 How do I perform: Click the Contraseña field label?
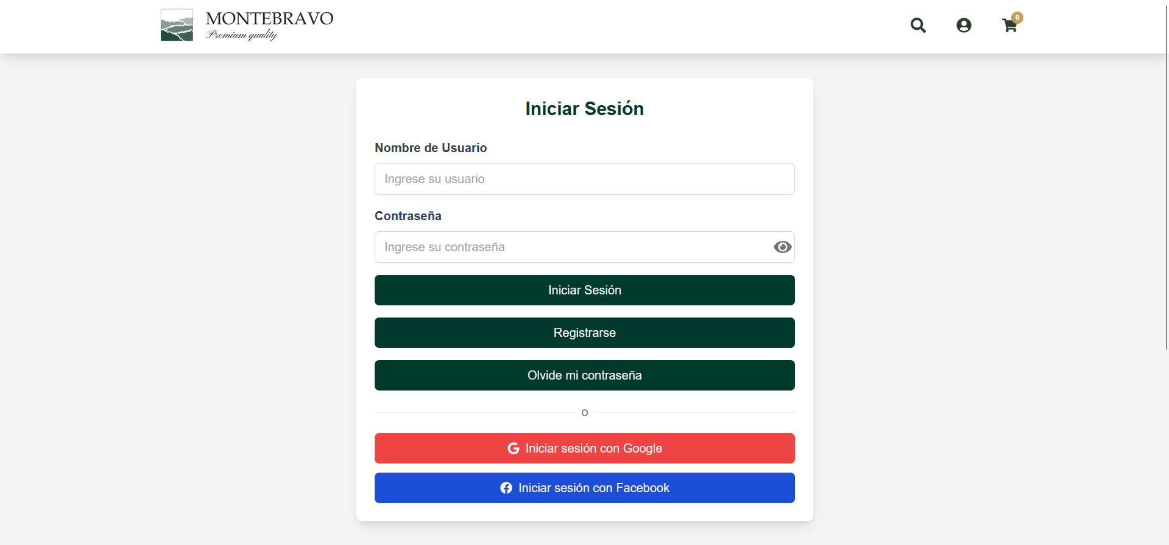coord(408,216)
